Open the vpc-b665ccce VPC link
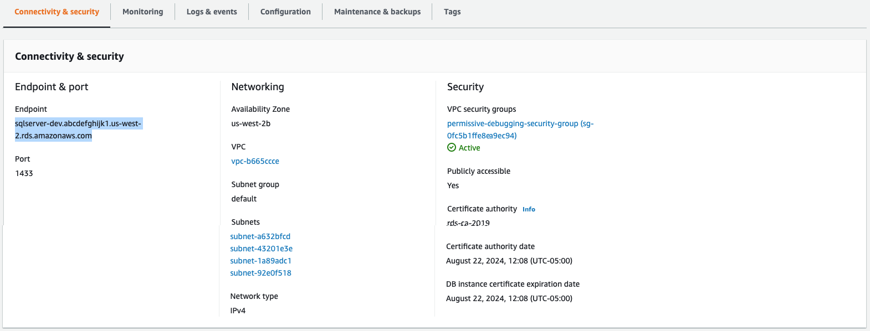The height and width of the screenshot is (331, 870). [255, 161]
